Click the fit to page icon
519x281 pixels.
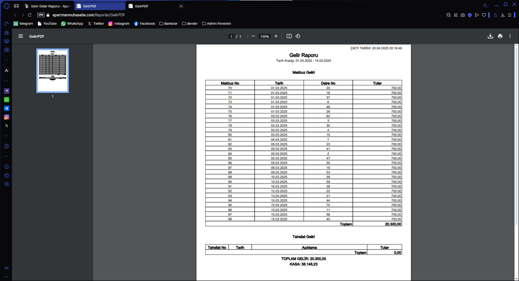tap(289, 36)
